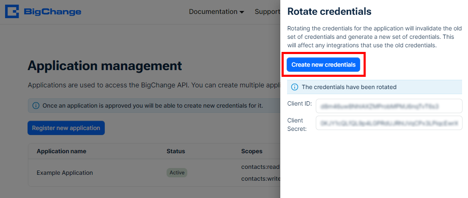468x198 pixels.
Task: Select the Client Secret field
Action: [389, 123]
